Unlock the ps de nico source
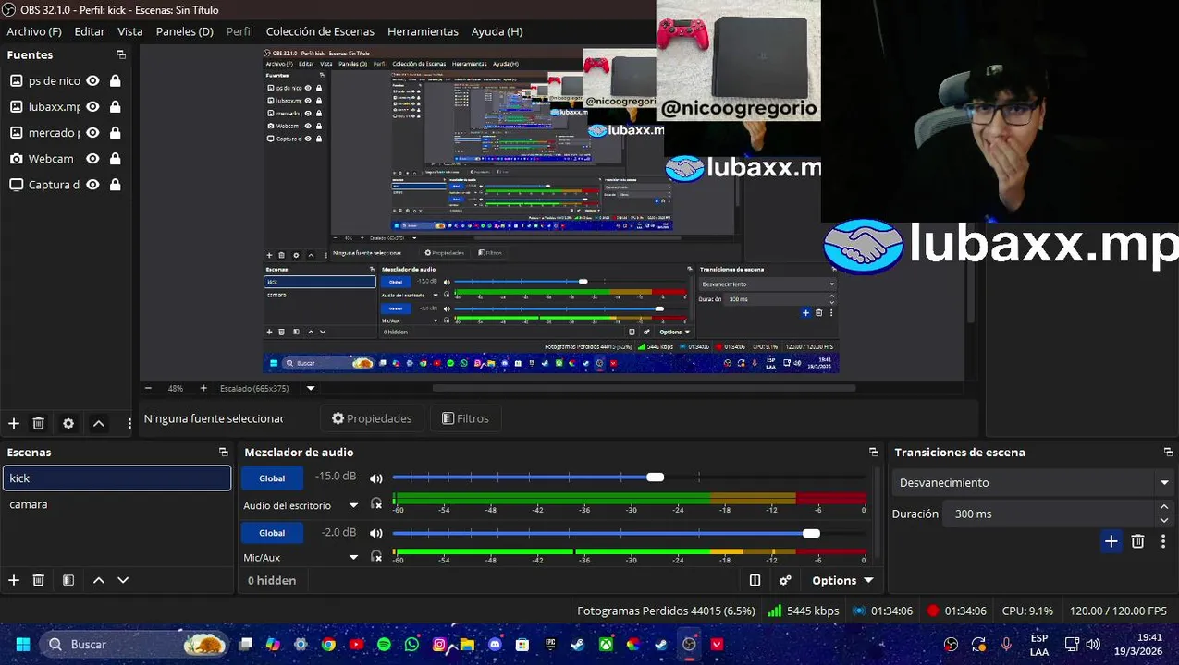Viewport: 1179px width, 665px height. tap(116, 80)
